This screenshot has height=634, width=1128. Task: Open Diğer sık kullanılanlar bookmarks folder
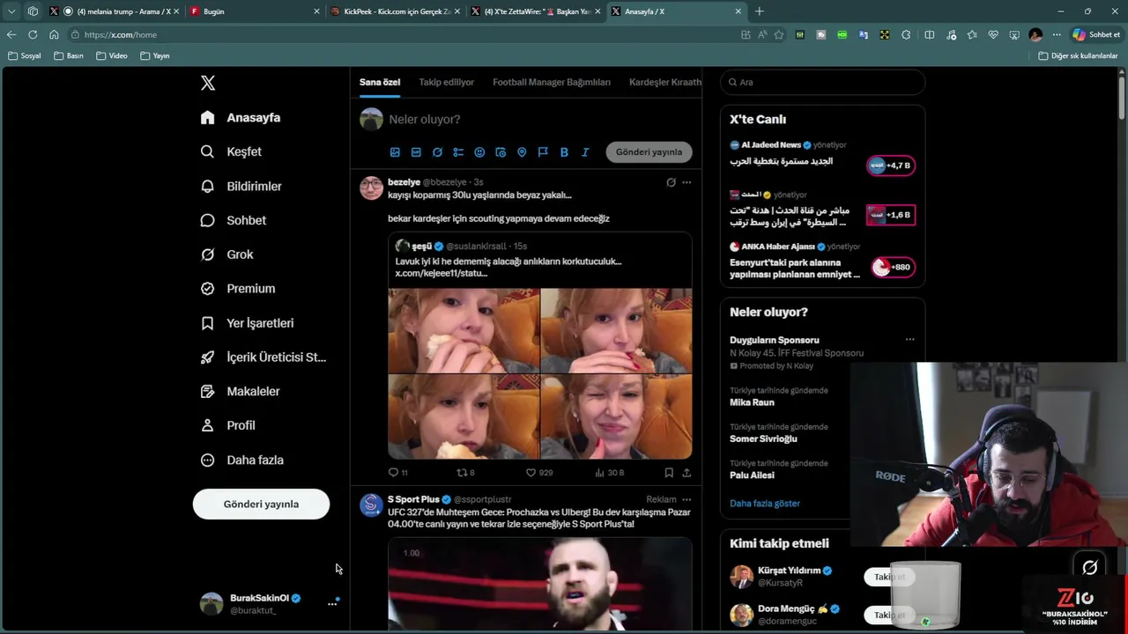[x=1078, y=55]
